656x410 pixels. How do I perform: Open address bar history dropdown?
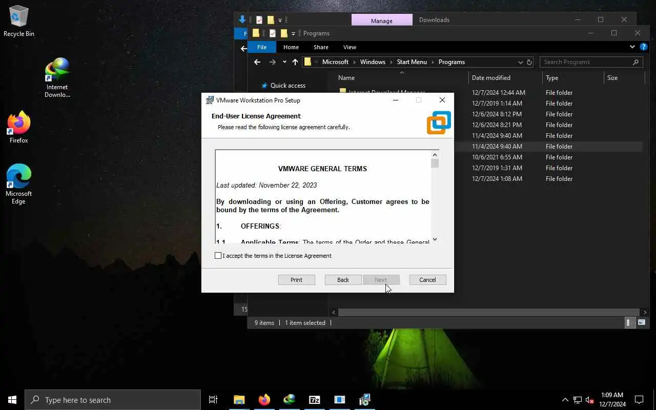pos(521,62)
